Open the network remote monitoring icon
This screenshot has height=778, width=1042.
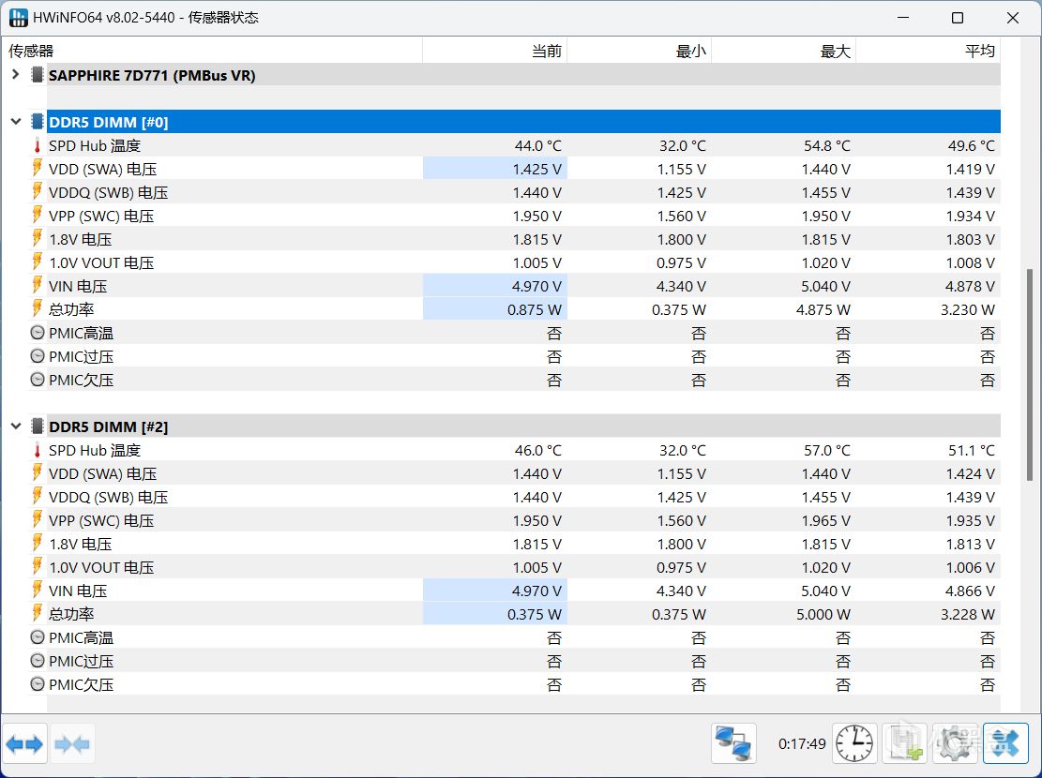click(733, 742)
